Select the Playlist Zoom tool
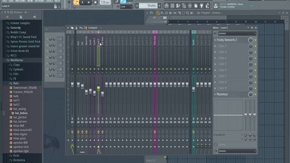The height and width of the screenshot is (163, 290). click(188, 13)
